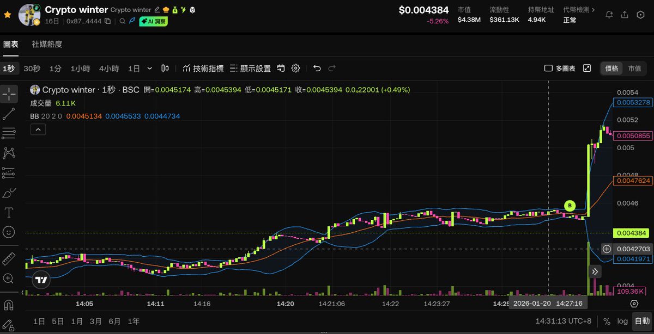Select the 5日 date range
The width and height of the screenshot is (654, 334).
pos(58,321)
